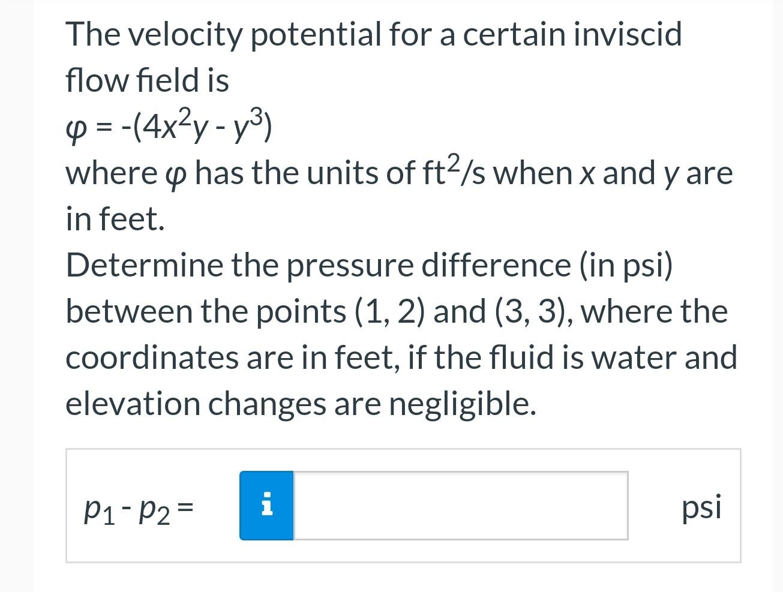Screen dimensions: 783x592
Task: Click the question title line
Action: 372,34
